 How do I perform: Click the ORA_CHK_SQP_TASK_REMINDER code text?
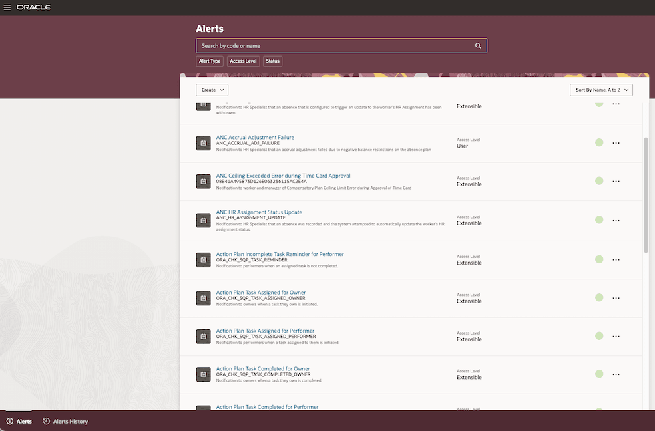click(x=252, y=260)
